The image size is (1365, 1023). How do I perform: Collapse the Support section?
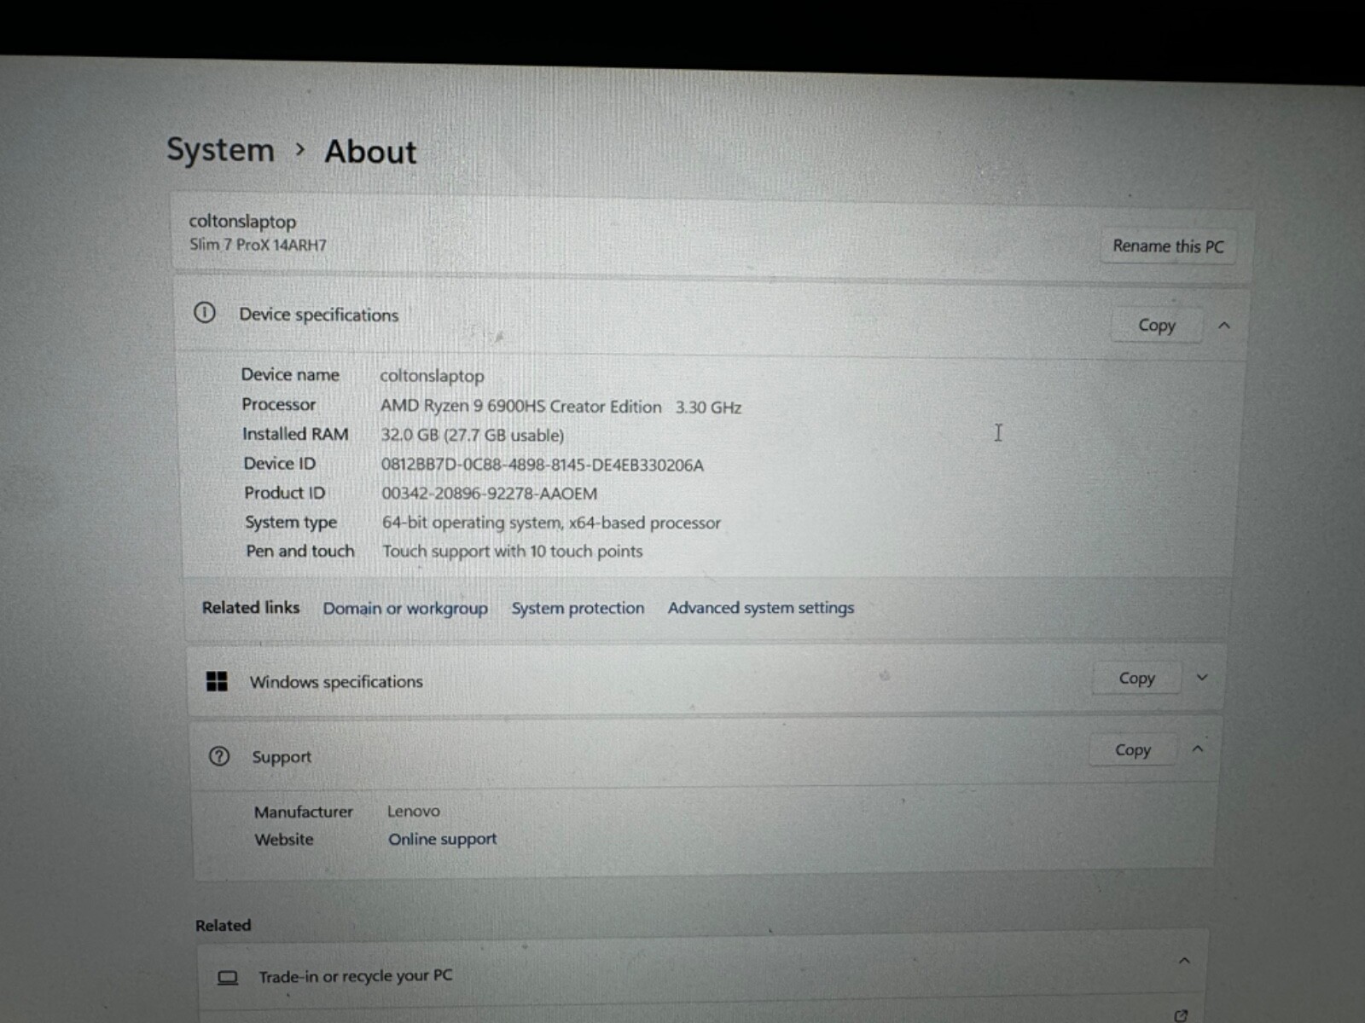tap(1198, 749)
